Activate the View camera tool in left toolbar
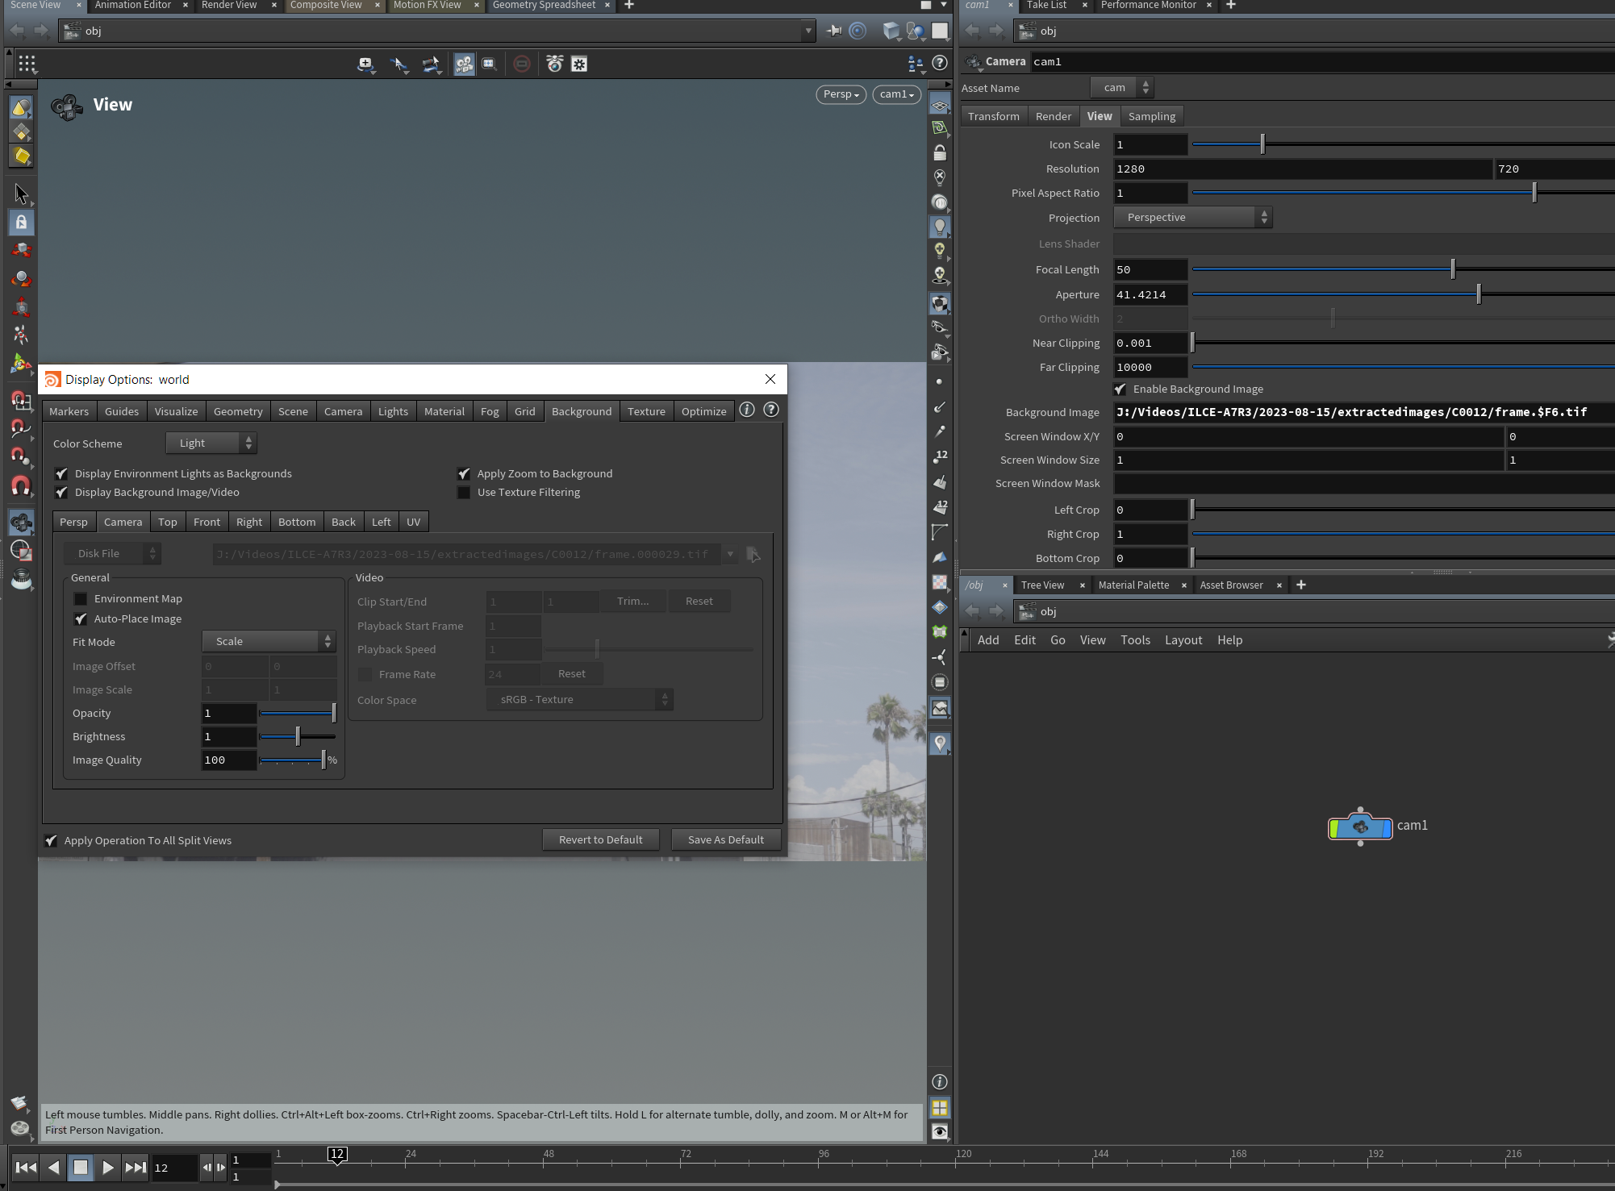1615x1191 pixels. [21, 523]
